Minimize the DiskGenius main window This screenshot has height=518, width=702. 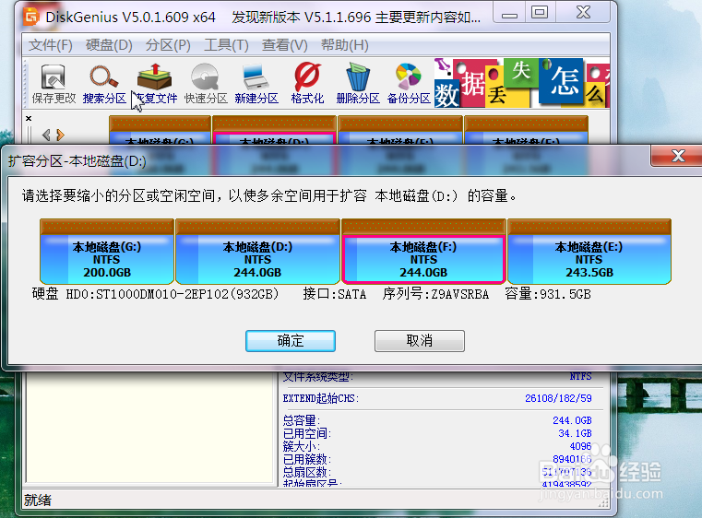(509, 13)
